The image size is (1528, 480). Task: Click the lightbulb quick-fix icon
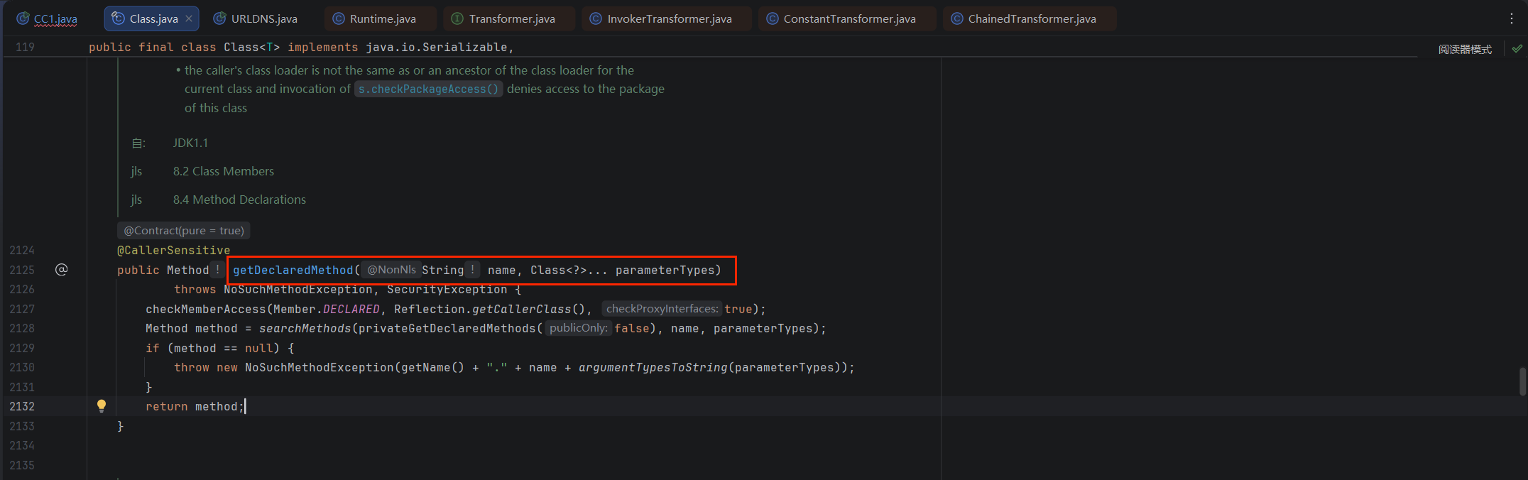point(102,405)
